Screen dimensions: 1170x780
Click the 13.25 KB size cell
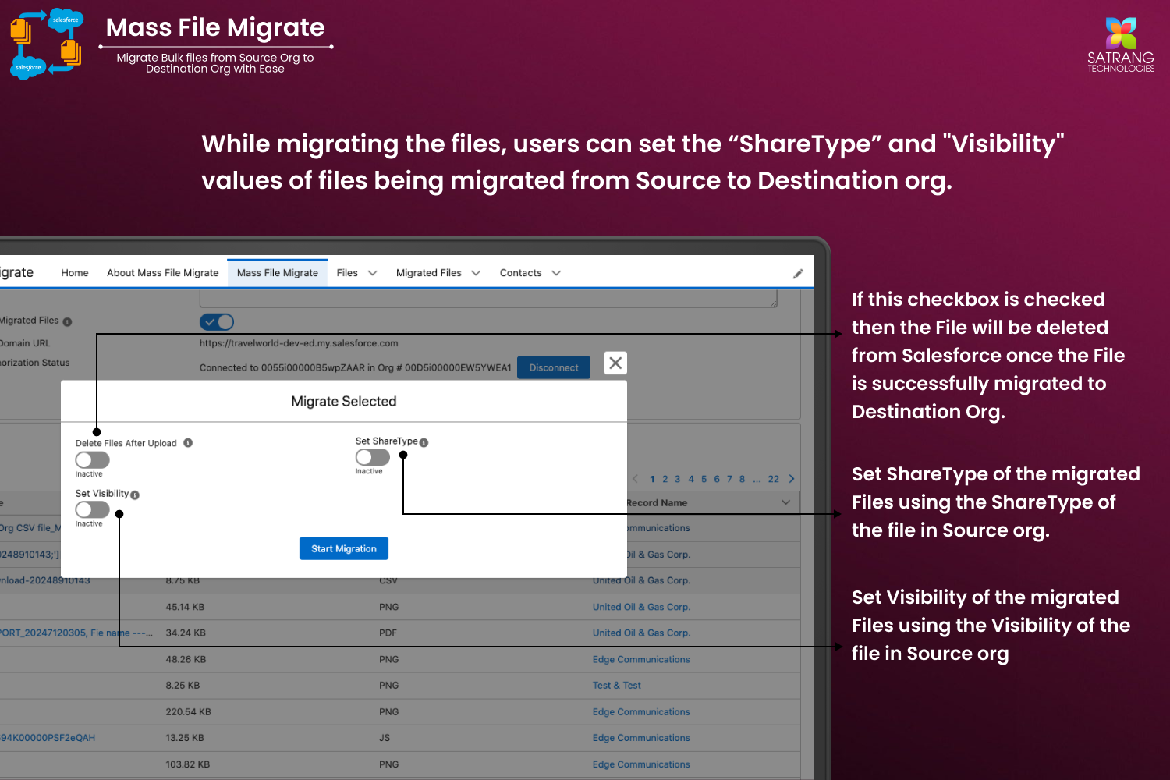pyautogui.click(x=185, y=738)
